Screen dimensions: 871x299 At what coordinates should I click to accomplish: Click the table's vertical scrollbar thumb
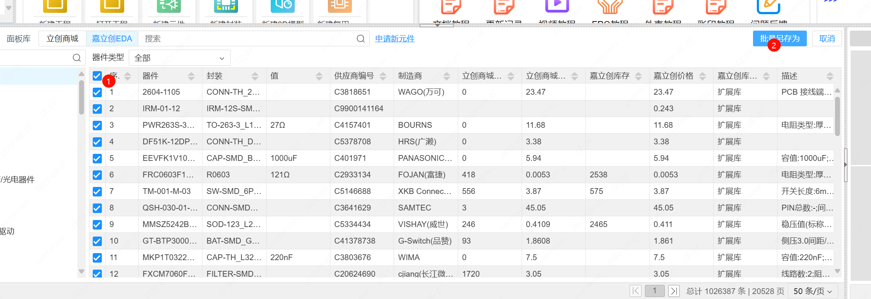tap(837, 116)
